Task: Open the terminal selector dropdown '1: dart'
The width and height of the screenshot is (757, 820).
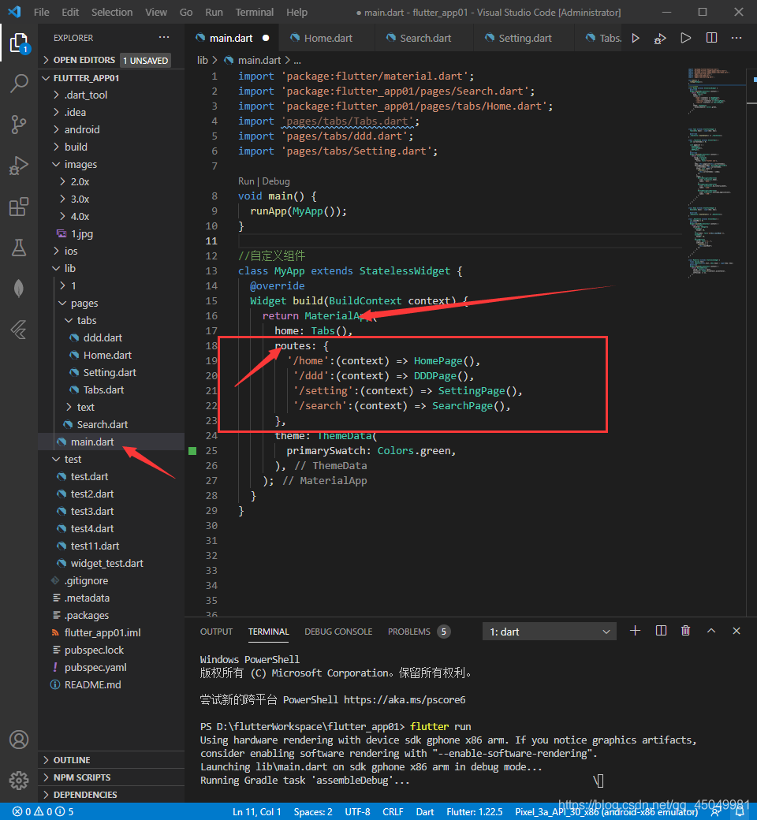Action: pyautogui.click(x=550, y=632)
